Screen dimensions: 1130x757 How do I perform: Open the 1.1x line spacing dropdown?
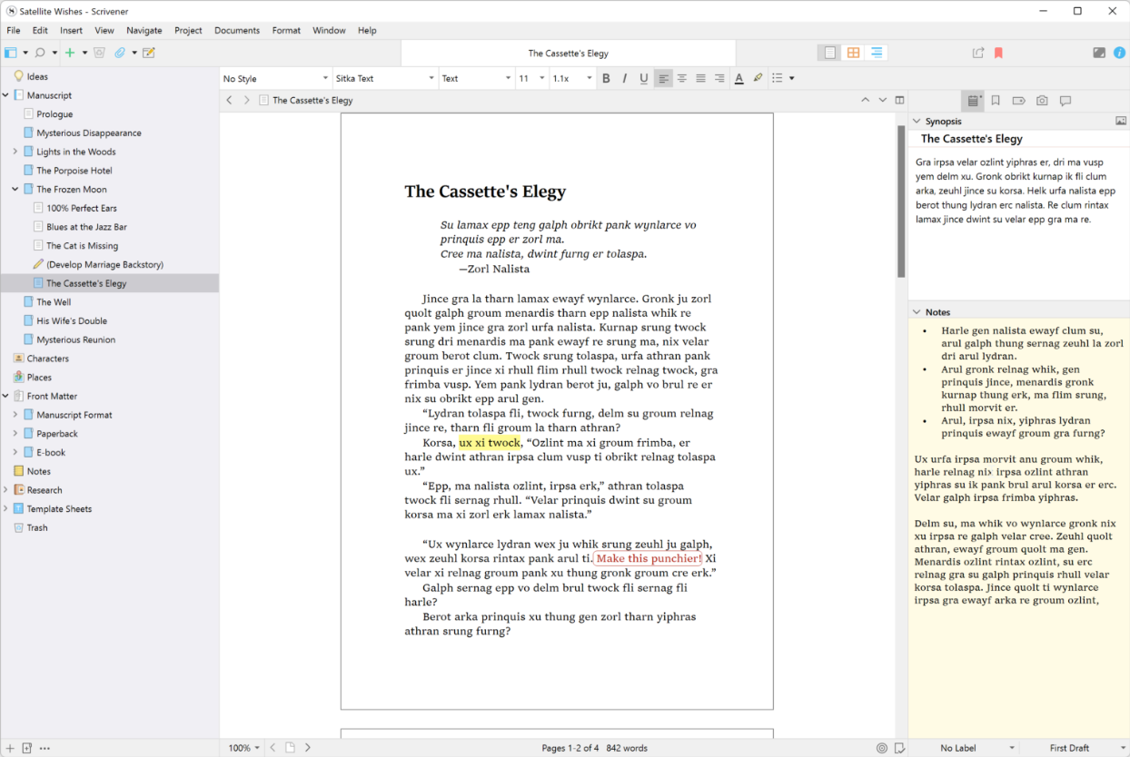pyautogui.click(x=572, y=78)
